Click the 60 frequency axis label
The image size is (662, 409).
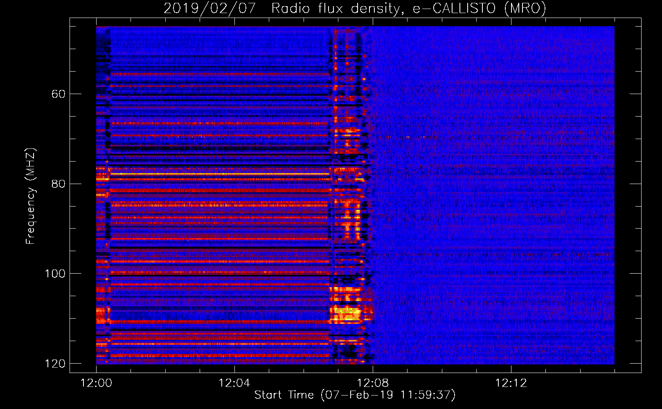click(58, 94)
